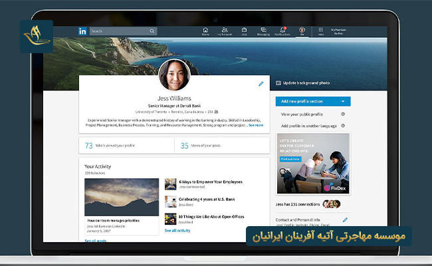Click Jess has 251 connections text

pyautogui.click(x=298, y=204)
